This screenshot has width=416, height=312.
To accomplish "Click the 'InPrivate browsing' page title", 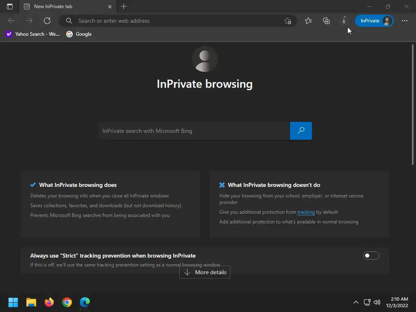I will tap(205, 84).
